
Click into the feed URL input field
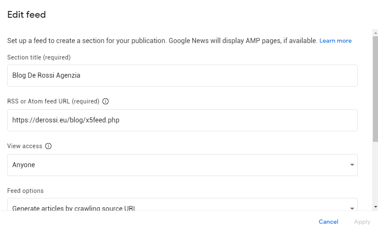182,120
